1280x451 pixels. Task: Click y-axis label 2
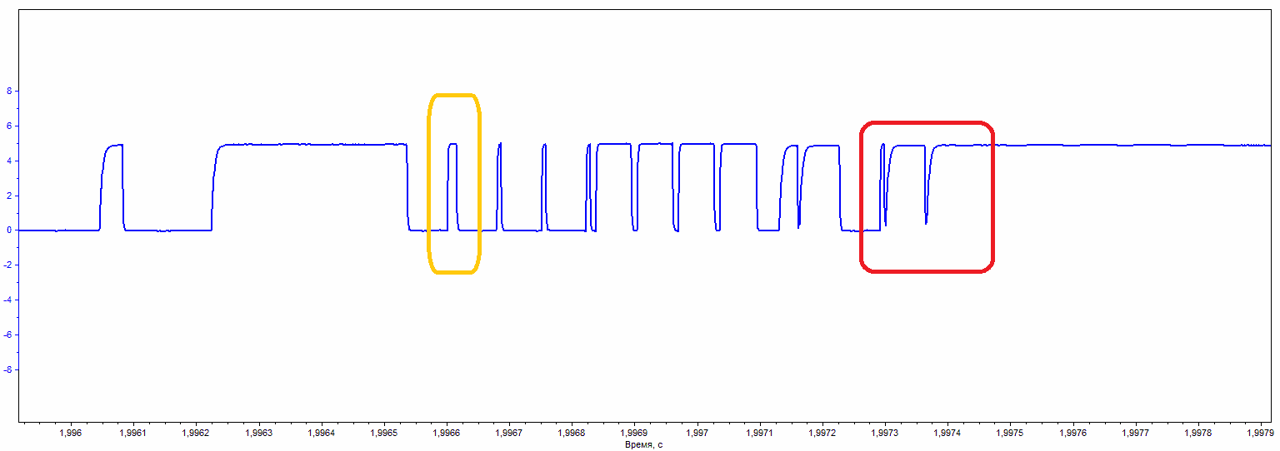(7, 196)
